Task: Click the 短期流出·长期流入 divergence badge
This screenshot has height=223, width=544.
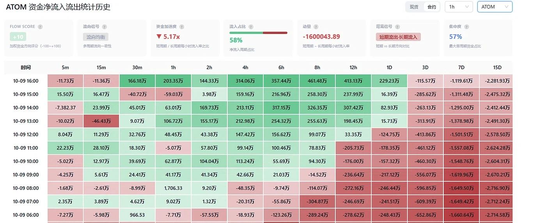Action: 398,37
